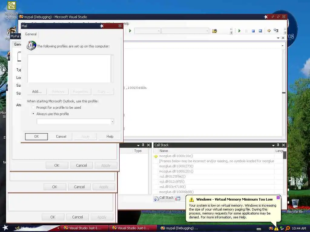Viewport: 310px width, 232px height.
Task: Expand the first toolbar's overflow options arrow
Action: click(x=231, y=31)
